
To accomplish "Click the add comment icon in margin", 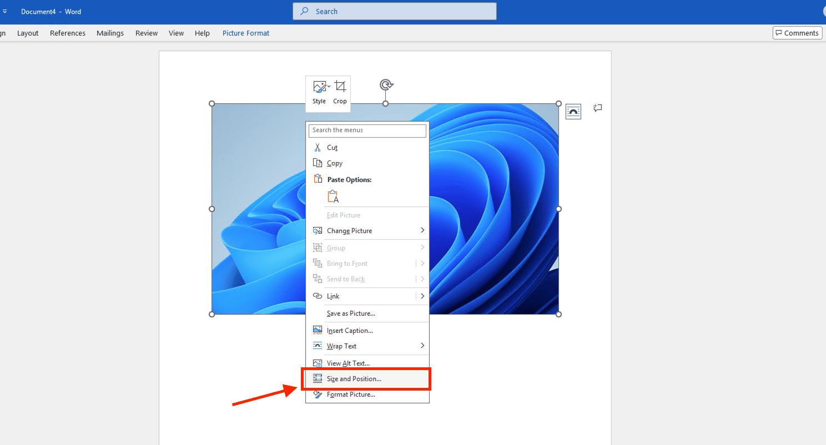I will click(597, 108).
